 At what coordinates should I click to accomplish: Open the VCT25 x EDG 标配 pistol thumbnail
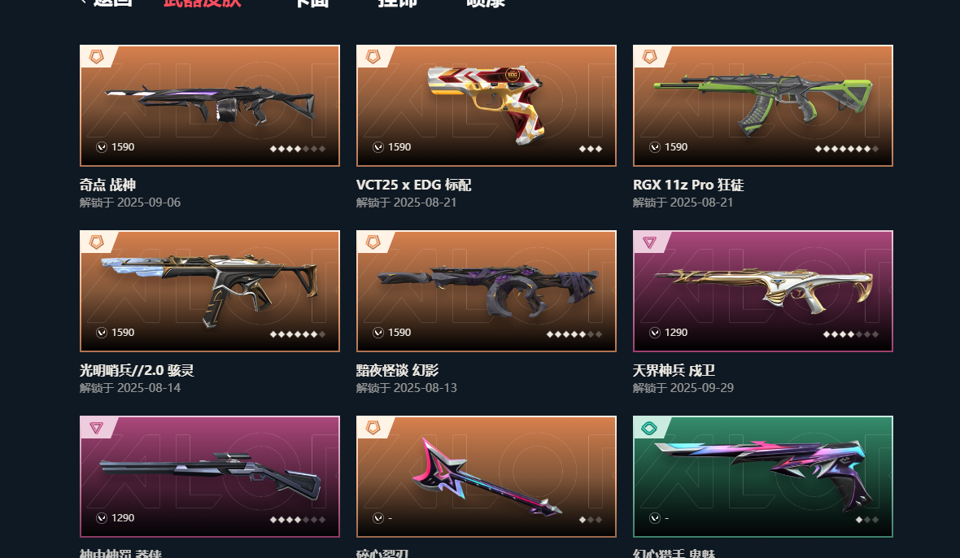pos(487,105)
